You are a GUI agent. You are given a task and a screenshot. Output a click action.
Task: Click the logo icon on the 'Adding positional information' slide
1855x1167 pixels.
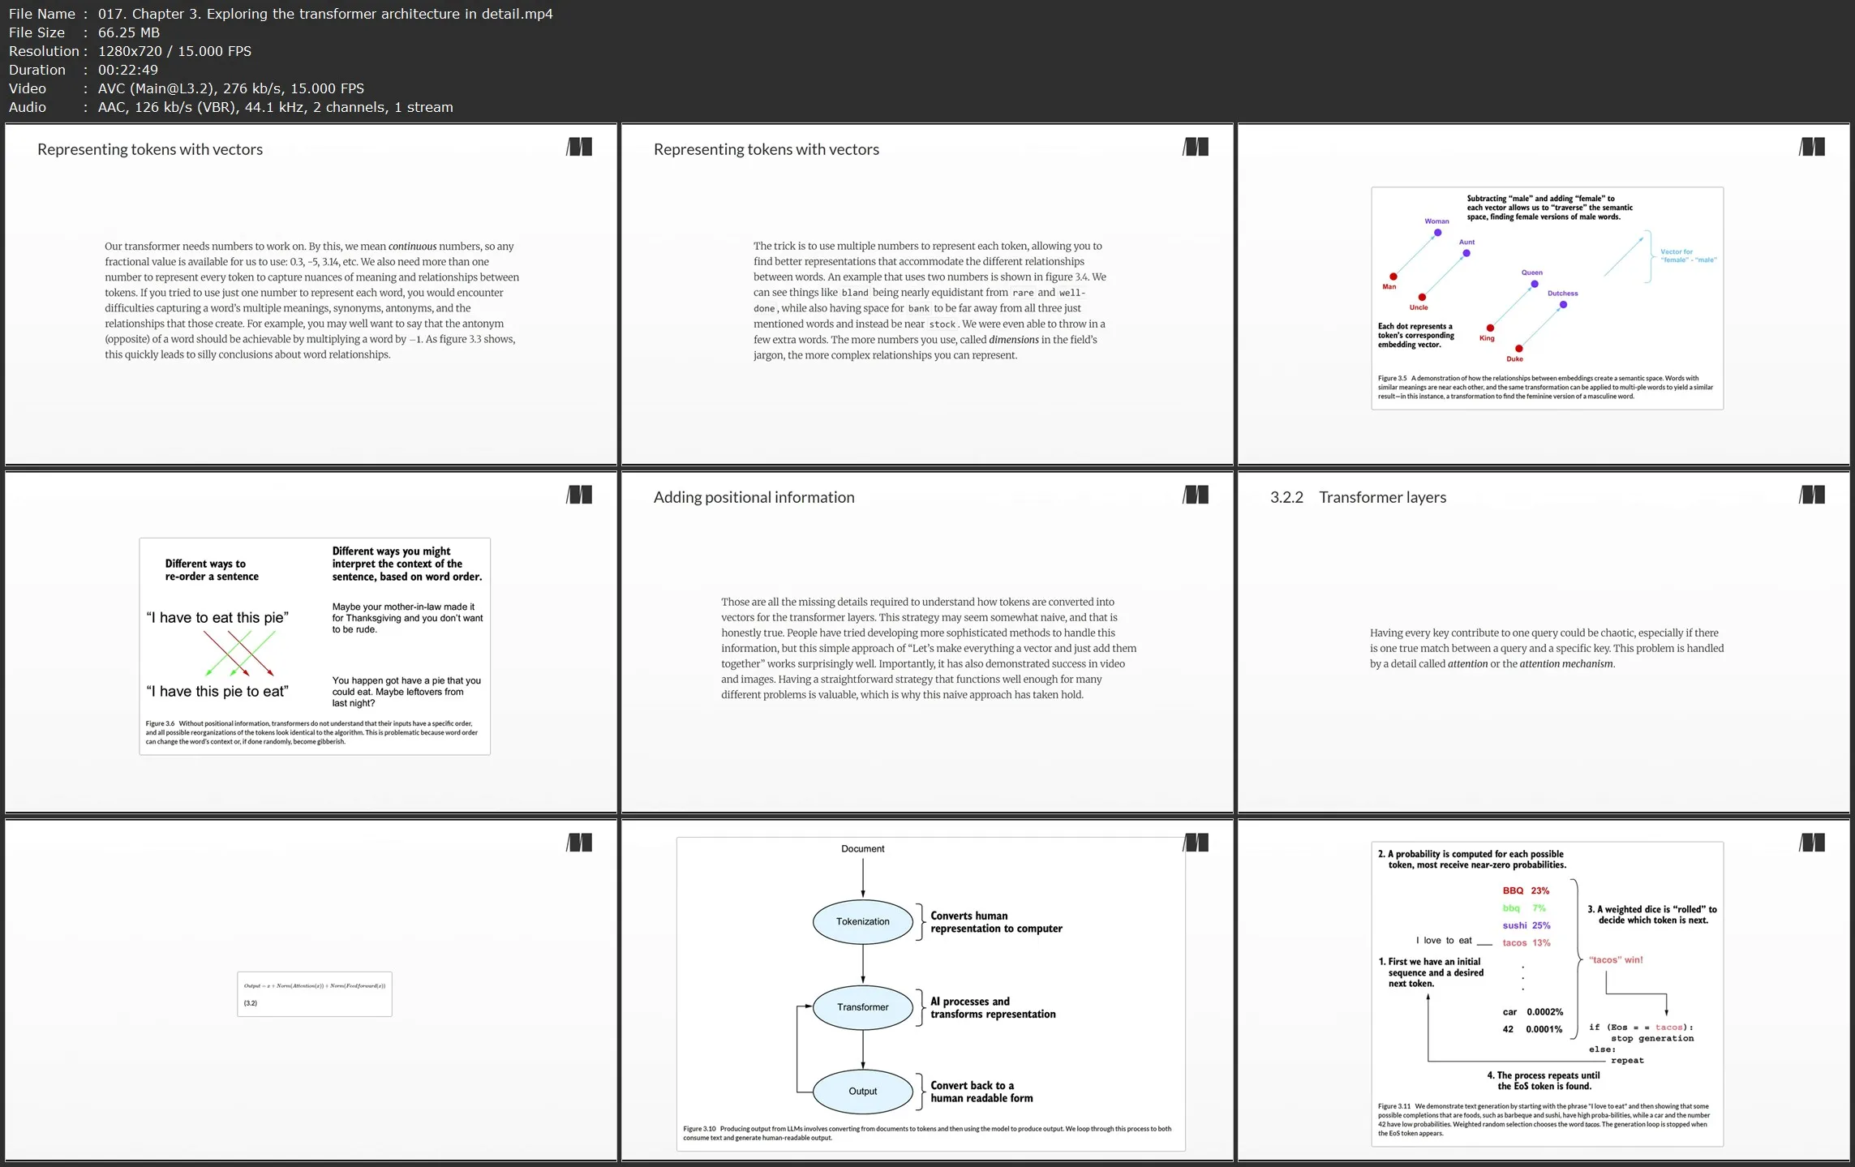(1196, 495)
